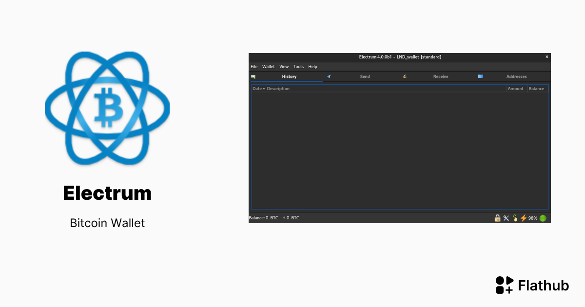This screenshot has height=307, width=585.
Task: Open the View menu
Action: pos(284,66)
